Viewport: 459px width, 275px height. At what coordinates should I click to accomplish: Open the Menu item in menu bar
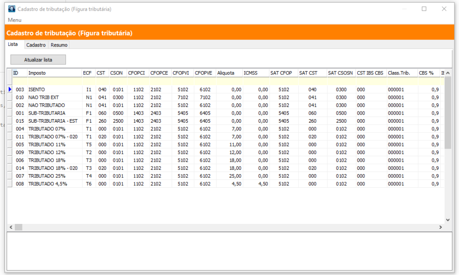click(14, 20)
